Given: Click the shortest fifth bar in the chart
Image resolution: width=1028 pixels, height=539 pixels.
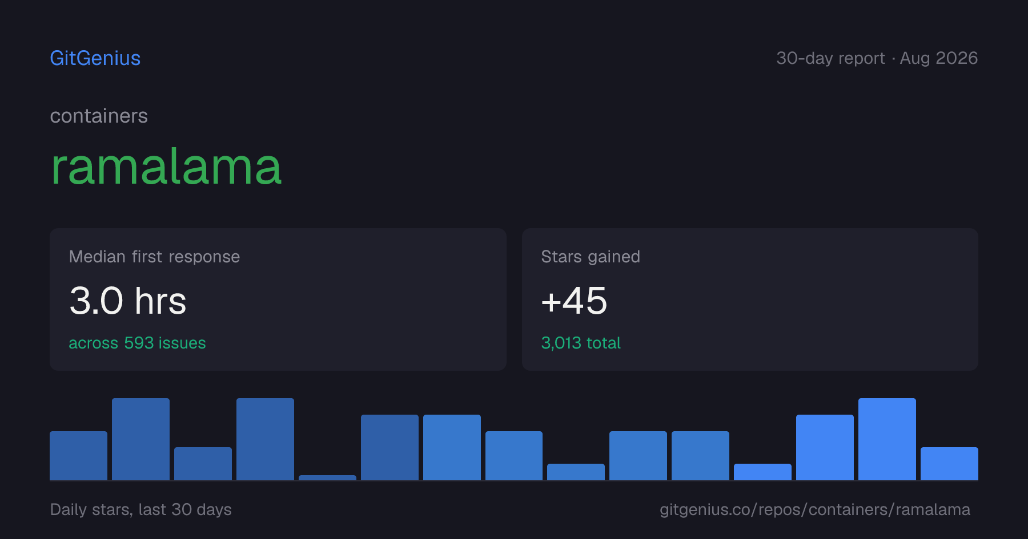Looking at the screenshot, I should click(327, 477).
